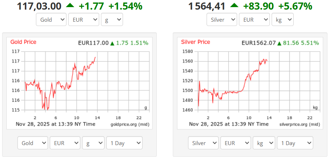
Task: Open the Gold metal dropdown above the gold chart
Action: (x=51, y=20)
